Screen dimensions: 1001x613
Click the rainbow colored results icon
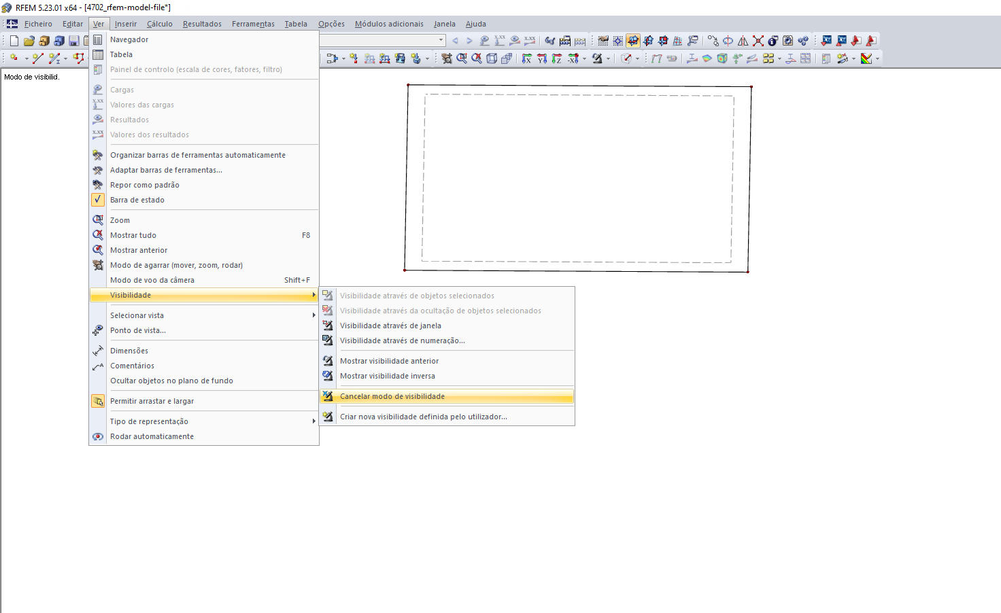(866, 58)
